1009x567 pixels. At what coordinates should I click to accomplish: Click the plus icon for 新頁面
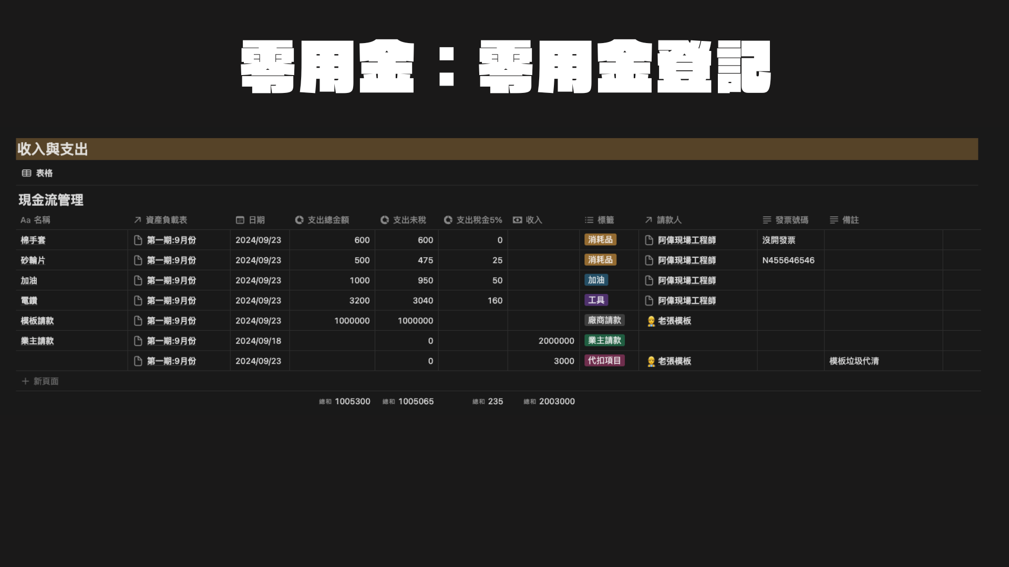point(25,381)
